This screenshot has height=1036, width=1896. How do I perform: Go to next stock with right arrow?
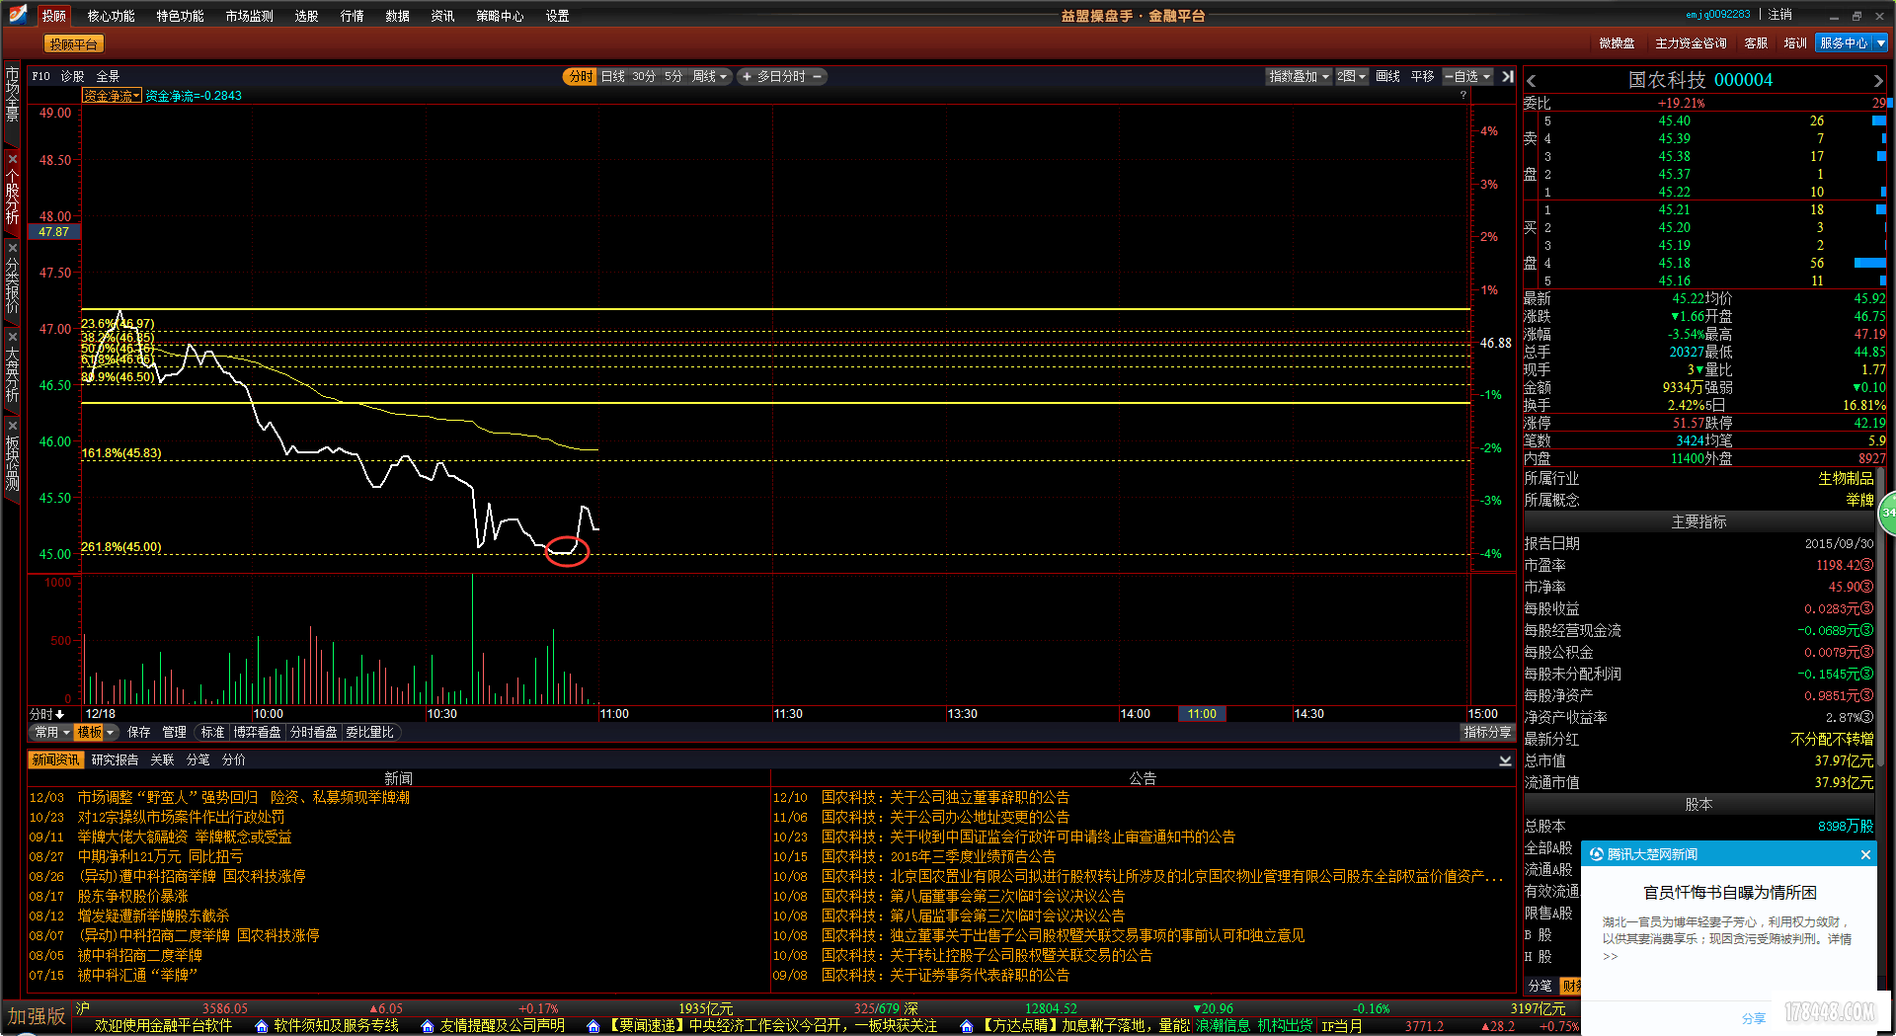(x=1878, y=81)
